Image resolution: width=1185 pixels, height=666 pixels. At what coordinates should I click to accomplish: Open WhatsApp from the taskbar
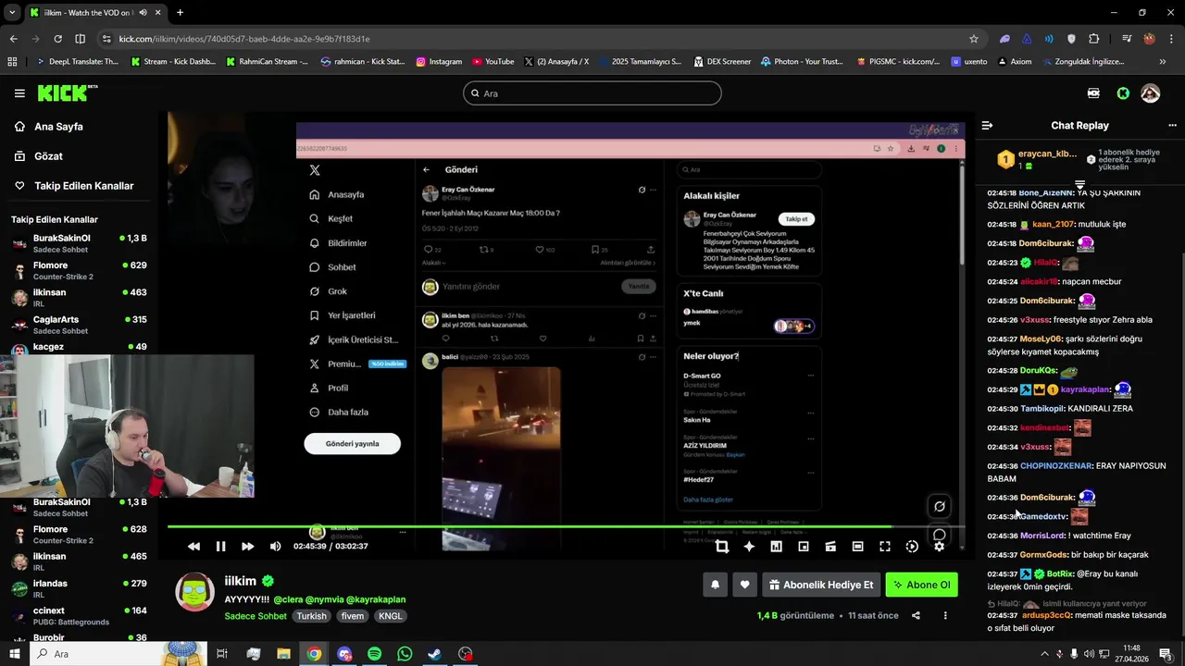click(405, 654)
